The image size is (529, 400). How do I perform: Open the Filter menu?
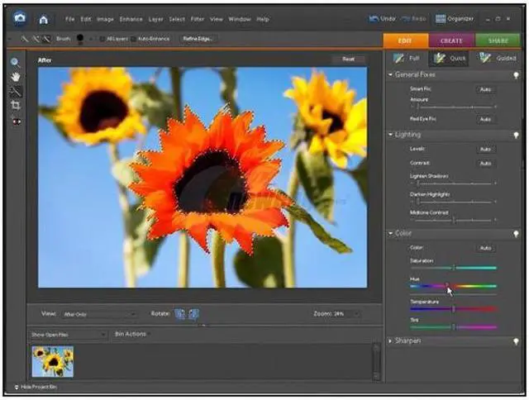(198, 19)
